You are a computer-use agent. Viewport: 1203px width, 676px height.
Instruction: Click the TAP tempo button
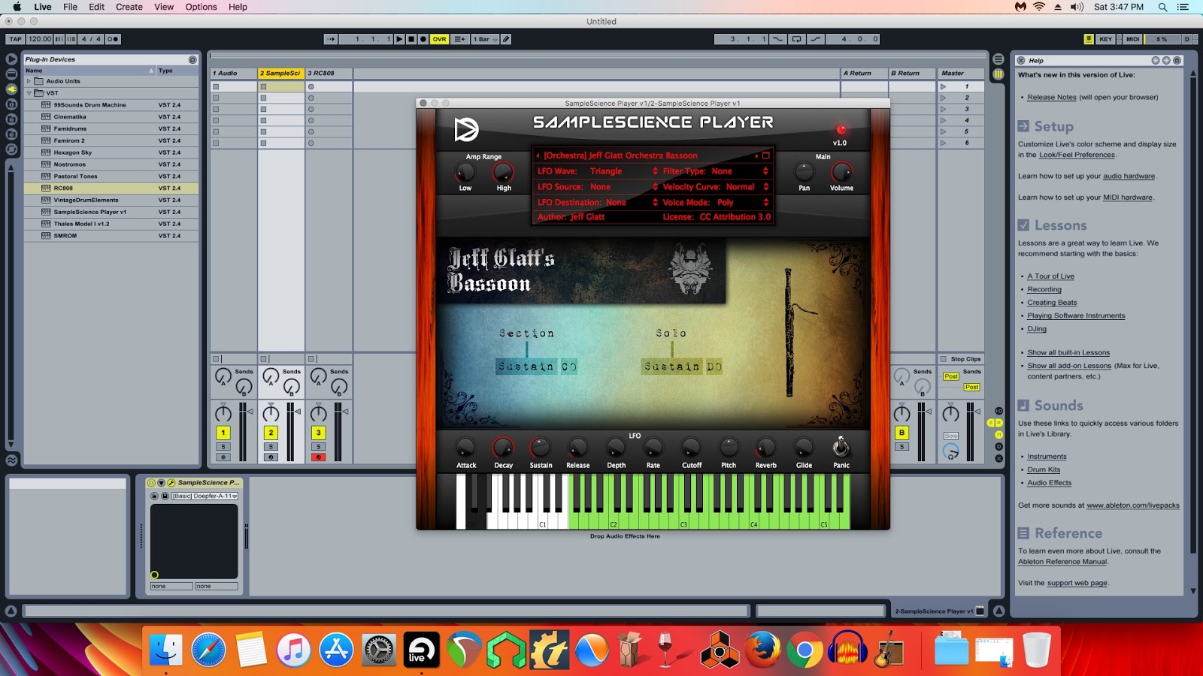16,39
